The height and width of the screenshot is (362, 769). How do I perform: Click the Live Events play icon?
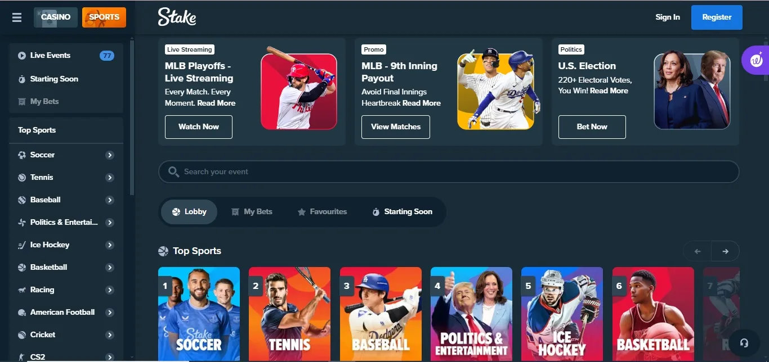[x=22, y=56]
